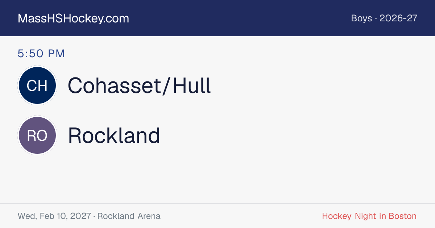The width and height of the screenshot is (435, 228).
Task: Select the purple RO team badge
Action: tap(37, 135)
